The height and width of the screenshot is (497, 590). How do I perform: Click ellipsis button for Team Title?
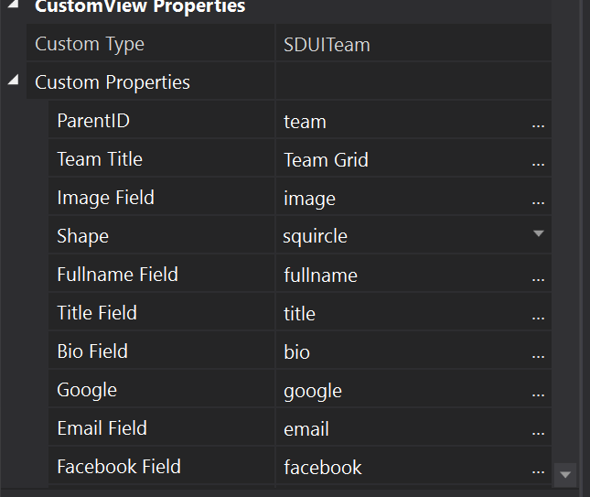538,161
